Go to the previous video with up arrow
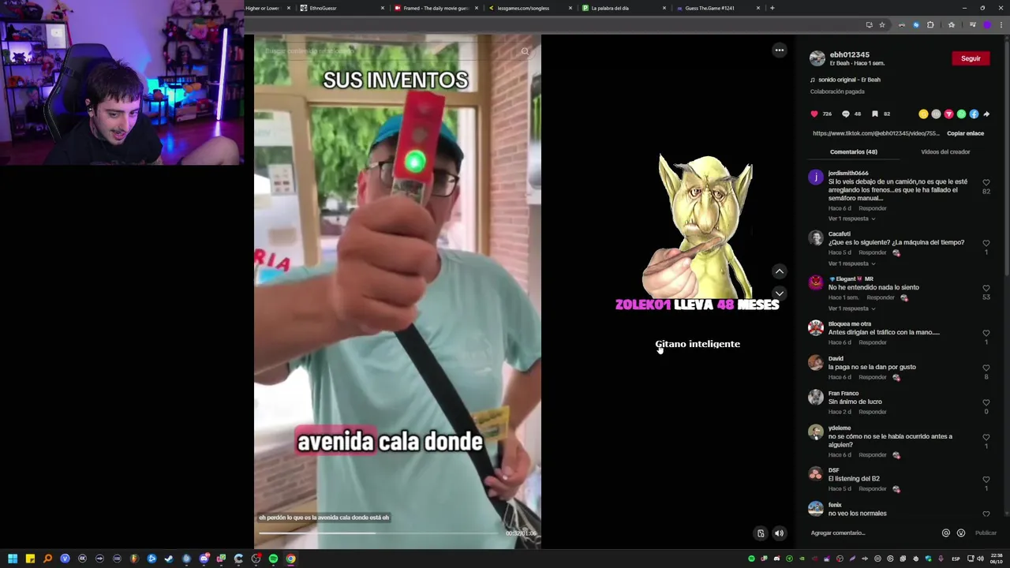Image resolution: width=1010 pixels, height=568 pixels. pyautogui.click(x=779, y=271)
